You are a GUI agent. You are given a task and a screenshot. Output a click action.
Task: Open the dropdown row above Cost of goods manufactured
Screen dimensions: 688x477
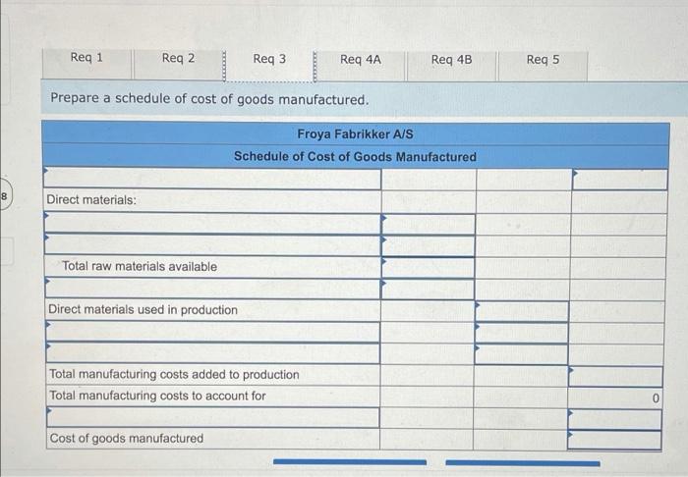(x=213, y=417)
